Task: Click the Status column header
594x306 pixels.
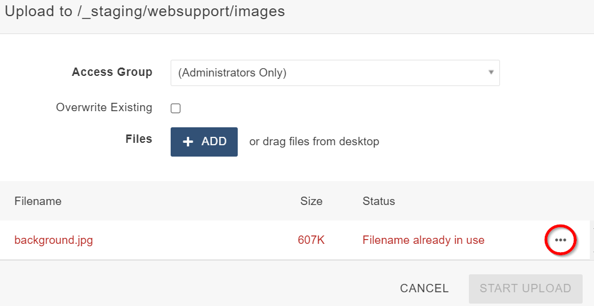Action: (x=378, y=201)
